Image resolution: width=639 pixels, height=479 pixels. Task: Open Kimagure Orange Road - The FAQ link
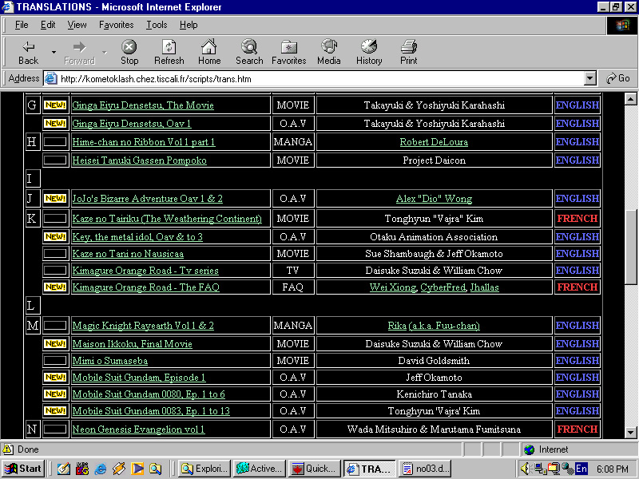(x=146, y=287)
